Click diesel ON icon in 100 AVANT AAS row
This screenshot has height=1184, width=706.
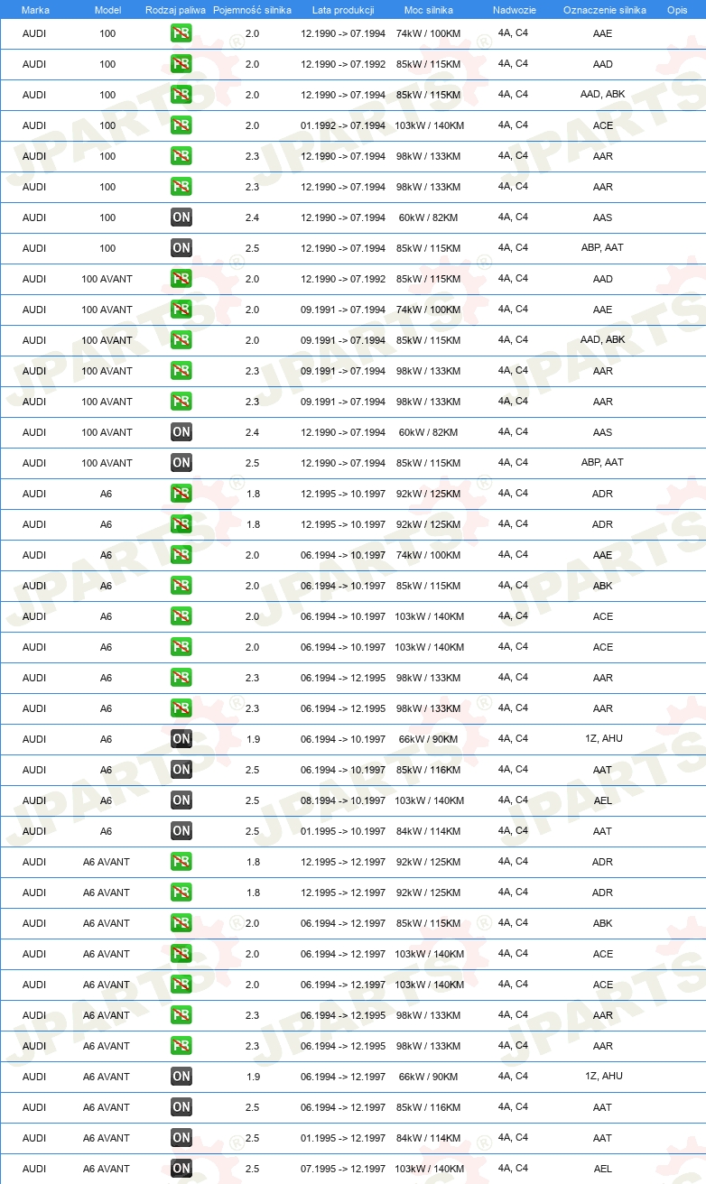[x=181, y=432]
